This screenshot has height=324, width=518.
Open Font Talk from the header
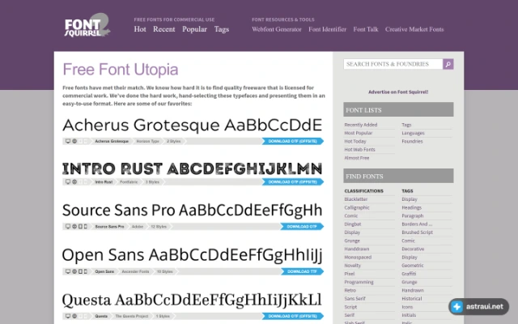point(366,29)
